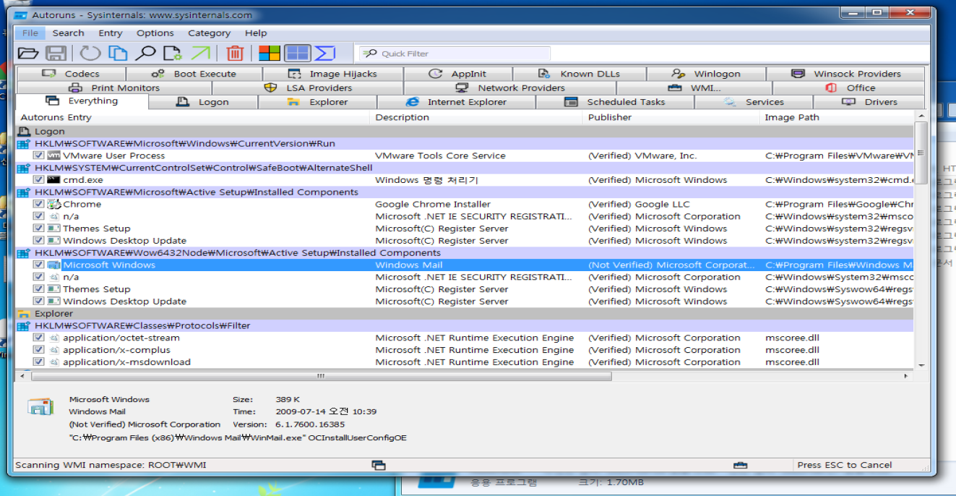The image size is (956, 496).
Task: Switch to the Drivers tab
Action: pos(869,102)
